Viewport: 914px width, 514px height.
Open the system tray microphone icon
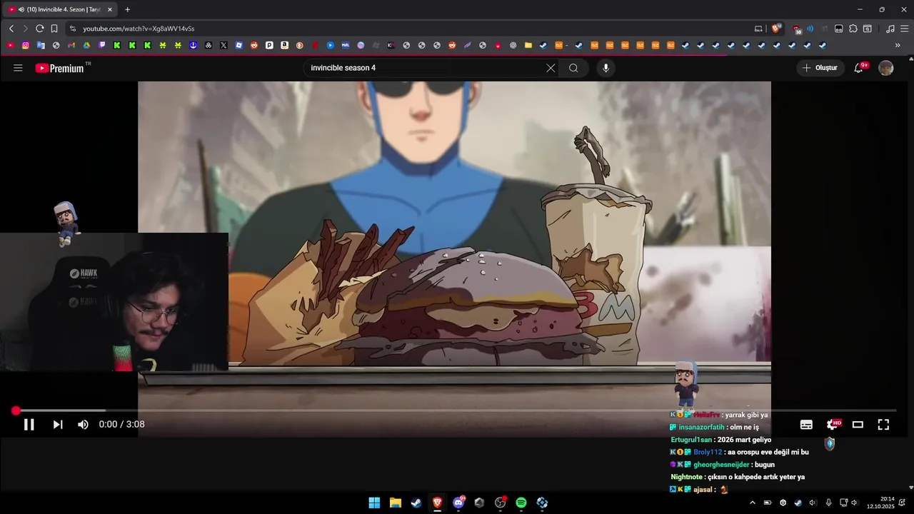(828, 503)
